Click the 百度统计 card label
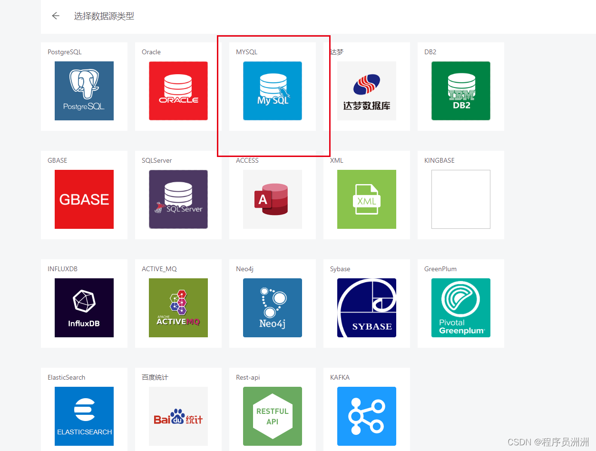 tap(155, 377)
